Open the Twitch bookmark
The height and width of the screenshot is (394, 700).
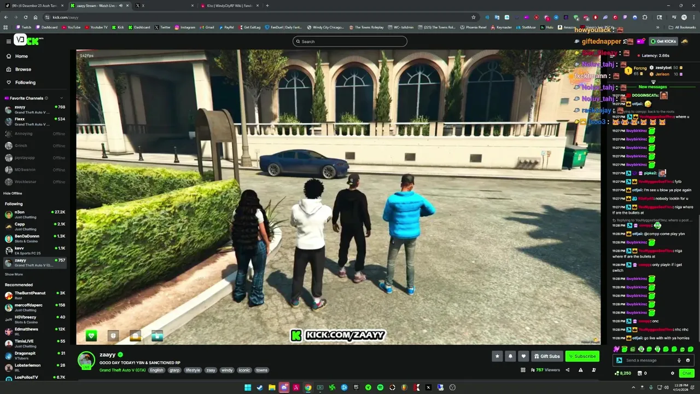[24, 27]
